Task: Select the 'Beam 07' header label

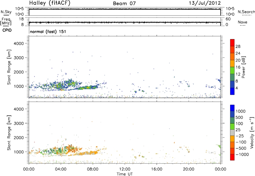Action: pyautogui.click(x=124, y=3)
